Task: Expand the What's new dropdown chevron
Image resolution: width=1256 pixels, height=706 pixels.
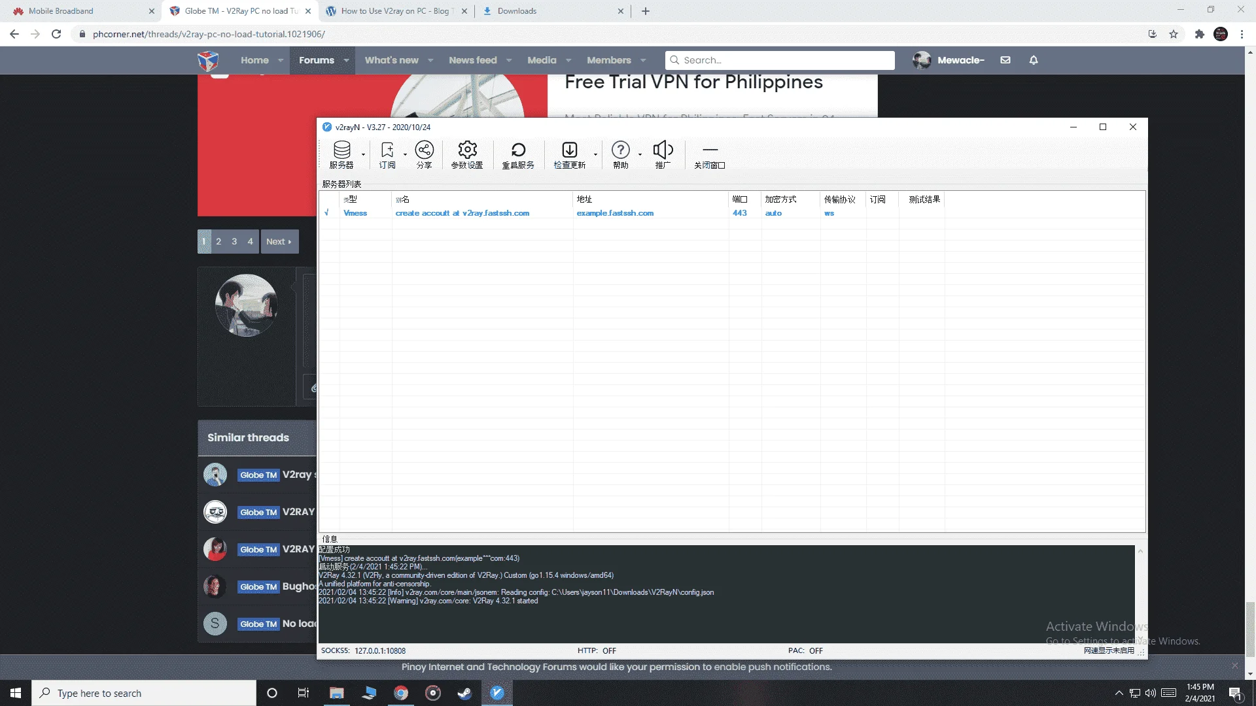Action: 430,60
